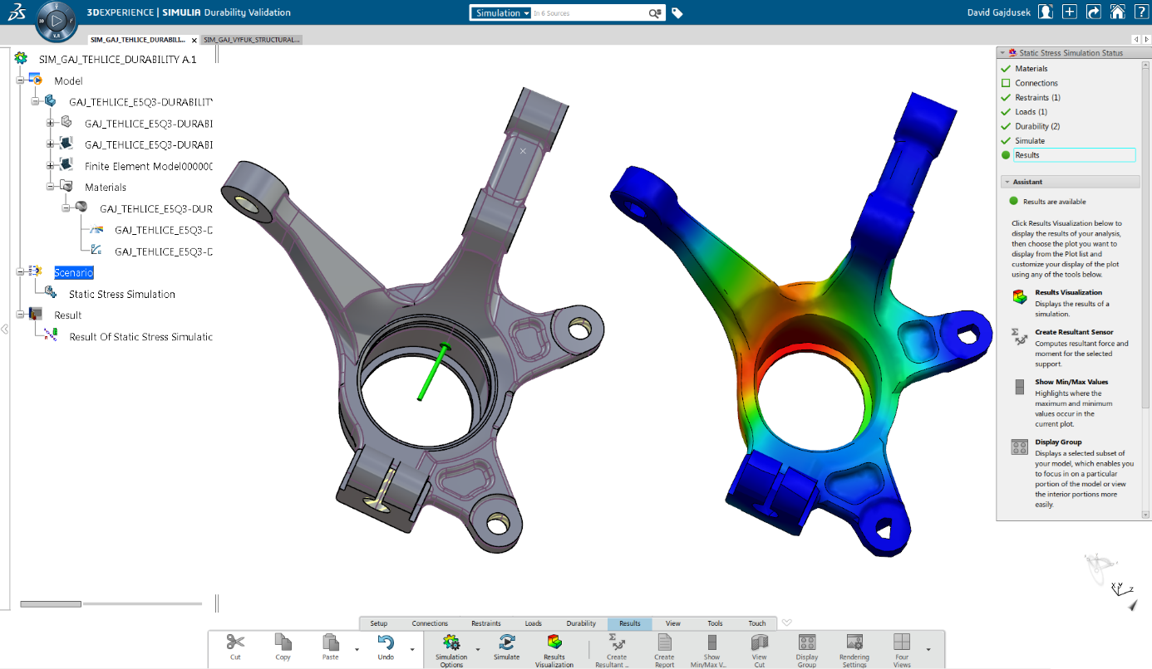Click the tree panel horizontal scrollbar
The image size is (1152, 669).
pos(51,603)
